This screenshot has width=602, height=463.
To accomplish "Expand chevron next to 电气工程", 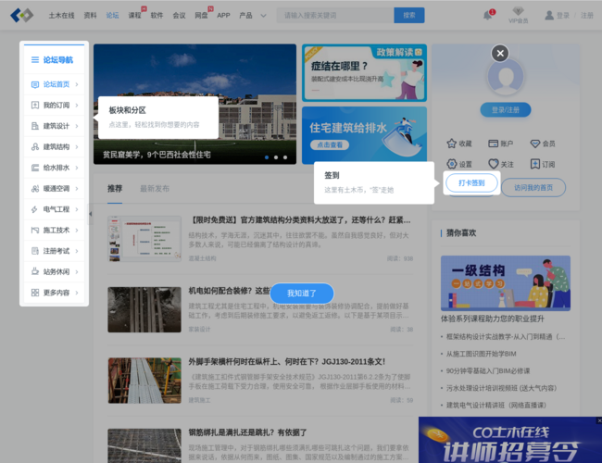I will (77, 209).
